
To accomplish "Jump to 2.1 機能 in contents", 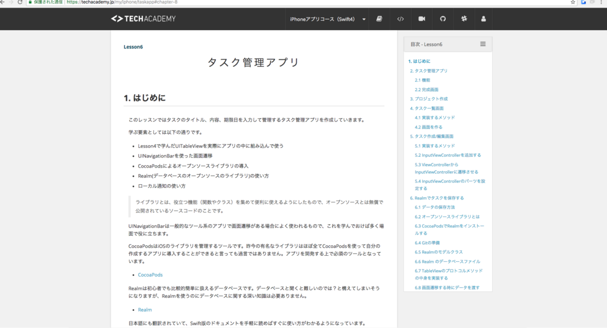I will tap(422, 80).
